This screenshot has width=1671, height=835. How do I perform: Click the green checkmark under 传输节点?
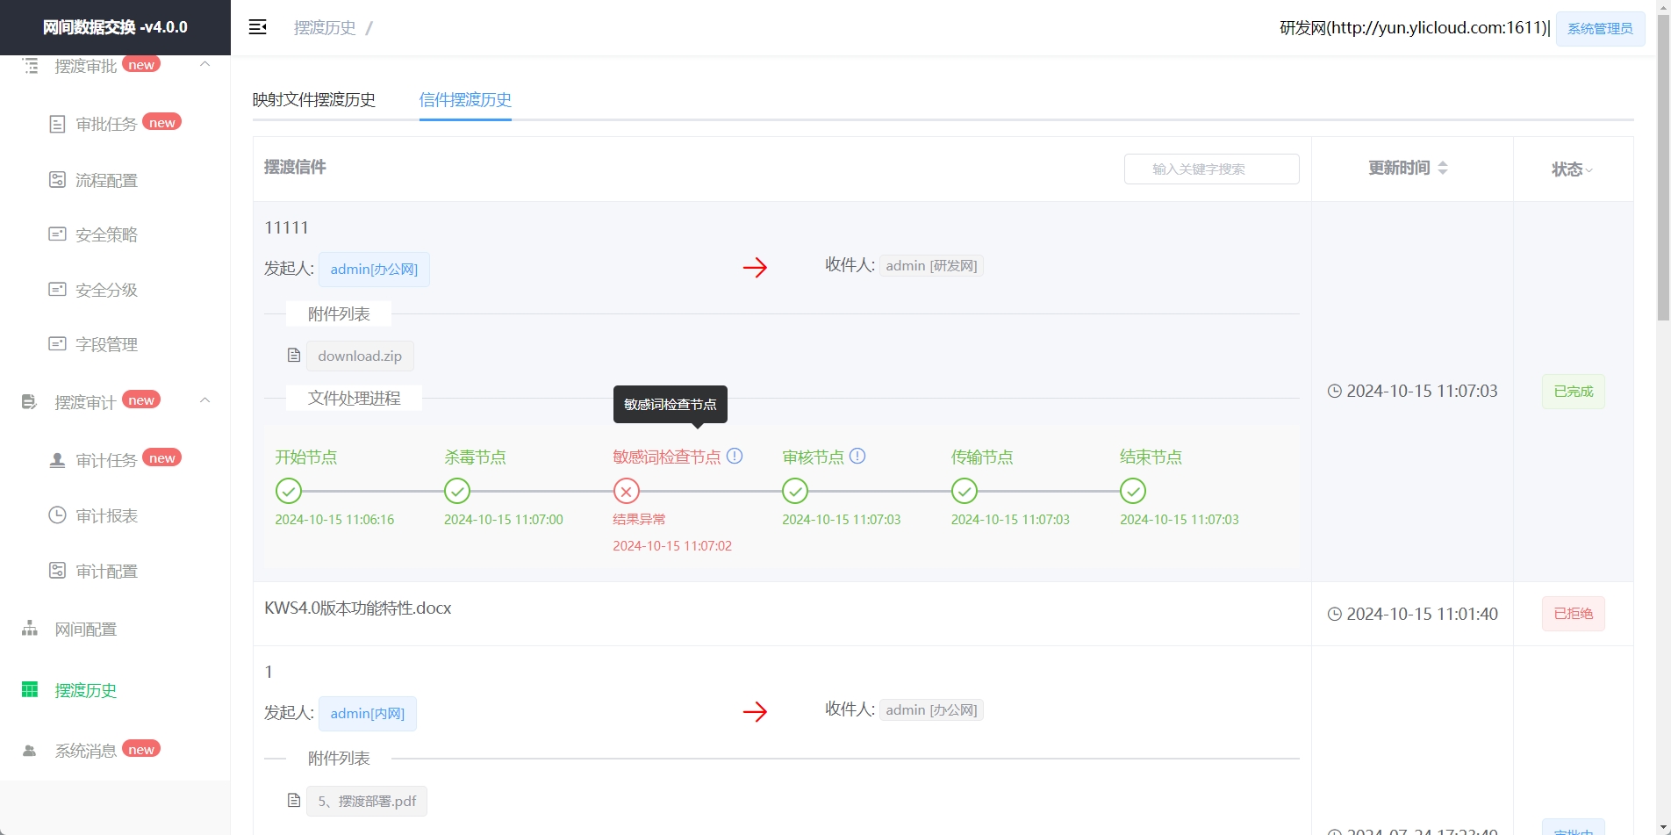(964, 491)
